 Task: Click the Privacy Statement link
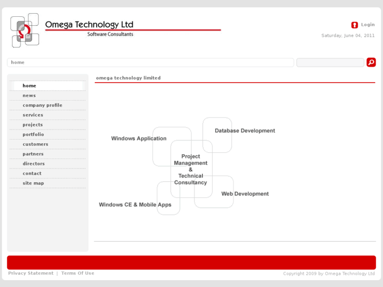pyautogui.click(x=31, y=273)
